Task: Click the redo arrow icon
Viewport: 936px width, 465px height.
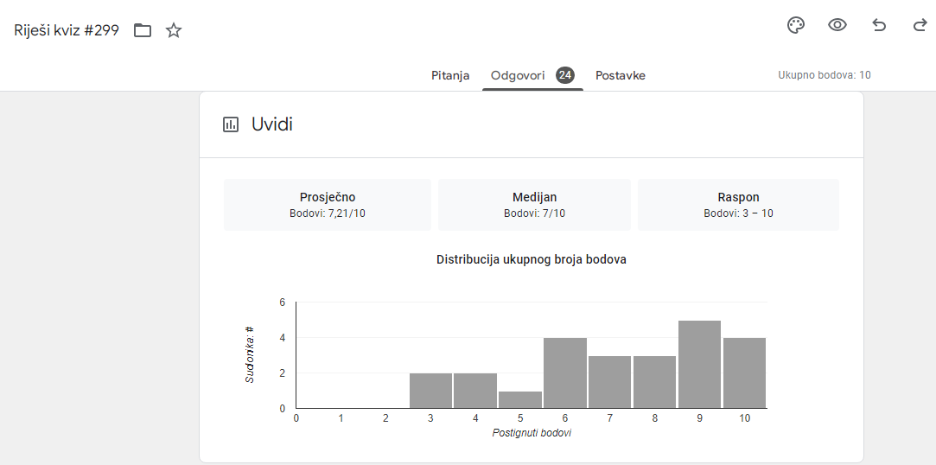Action: click(920, 25)
